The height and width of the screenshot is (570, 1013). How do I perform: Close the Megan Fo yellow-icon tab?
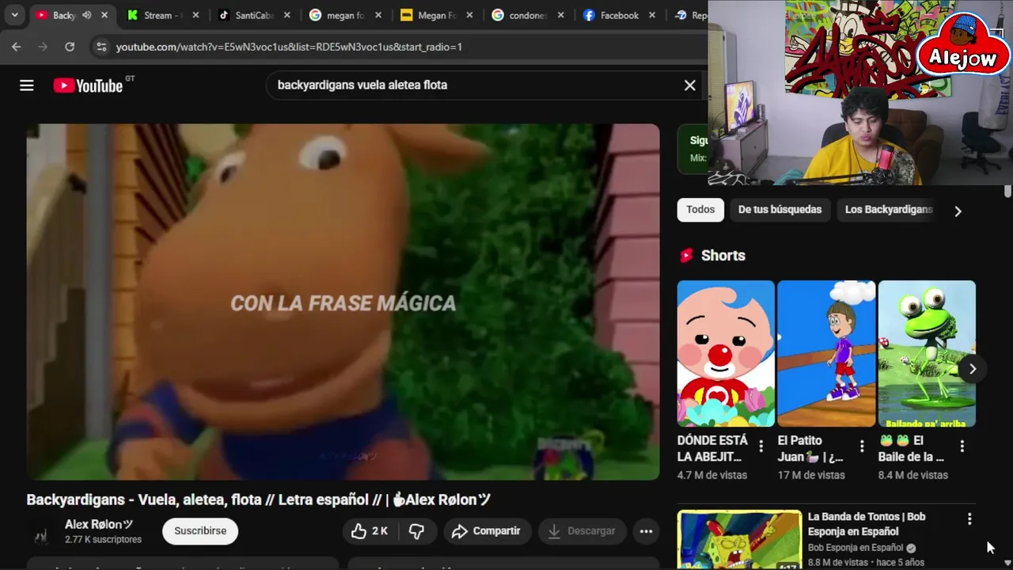point(469,15)
